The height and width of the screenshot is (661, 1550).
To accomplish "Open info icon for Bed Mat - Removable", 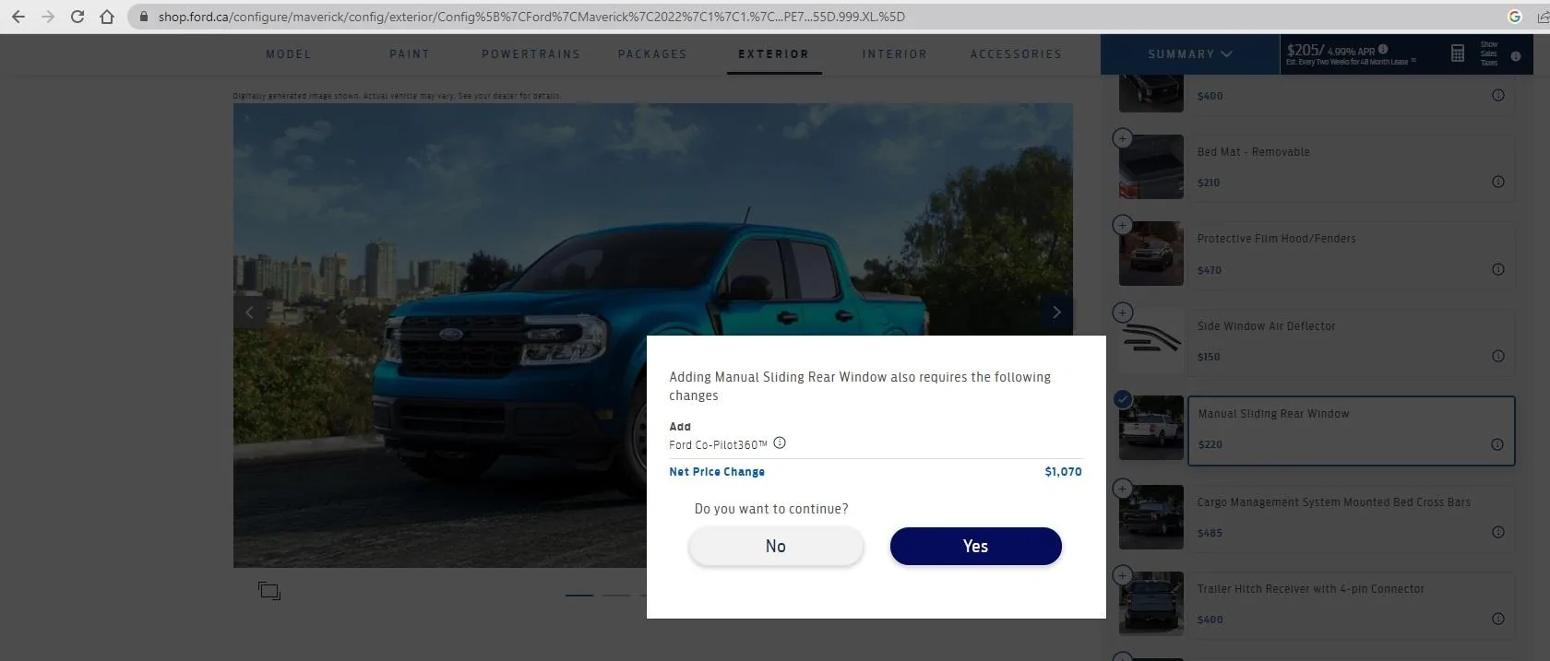I will coord(1498,182).
